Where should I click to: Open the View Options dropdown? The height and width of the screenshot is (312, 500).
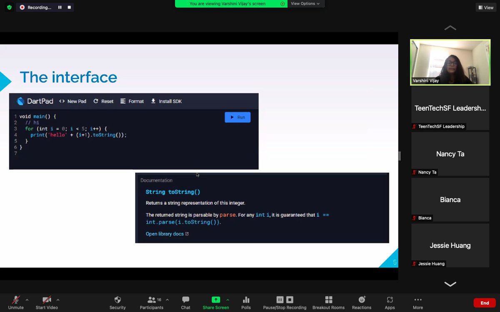[305, 4]
